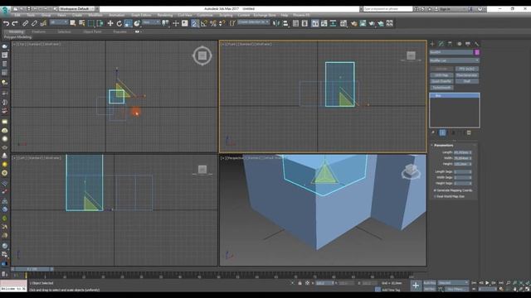Toggle the 2D Snaps button

click(x=195, y=23)
